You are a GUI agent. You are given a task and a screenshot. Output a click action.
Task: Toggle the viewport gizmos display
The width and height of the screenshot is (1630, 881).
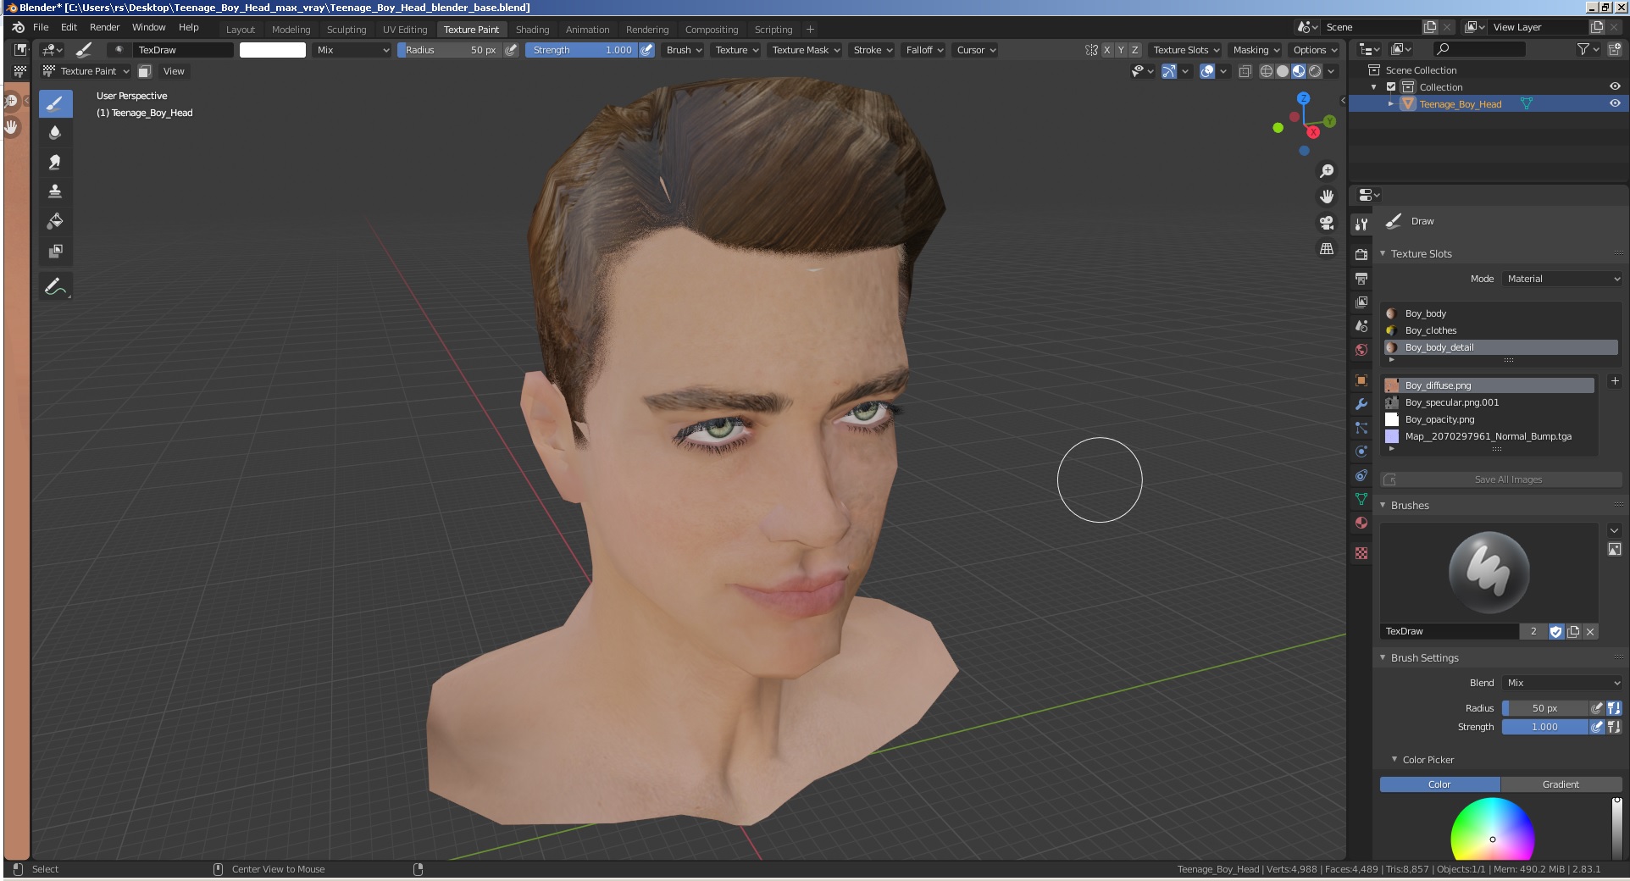click(x=1169, y=71)
